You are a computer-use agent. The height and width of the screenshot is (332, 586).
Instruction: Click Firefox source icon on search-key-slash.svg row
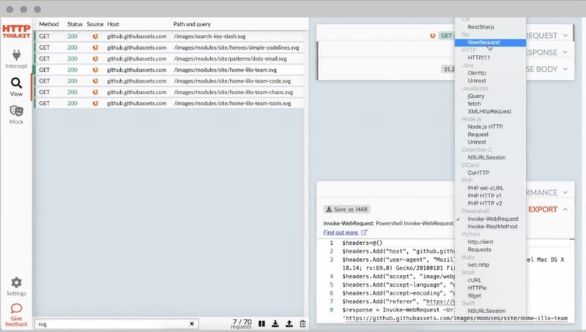click(95, 36)
